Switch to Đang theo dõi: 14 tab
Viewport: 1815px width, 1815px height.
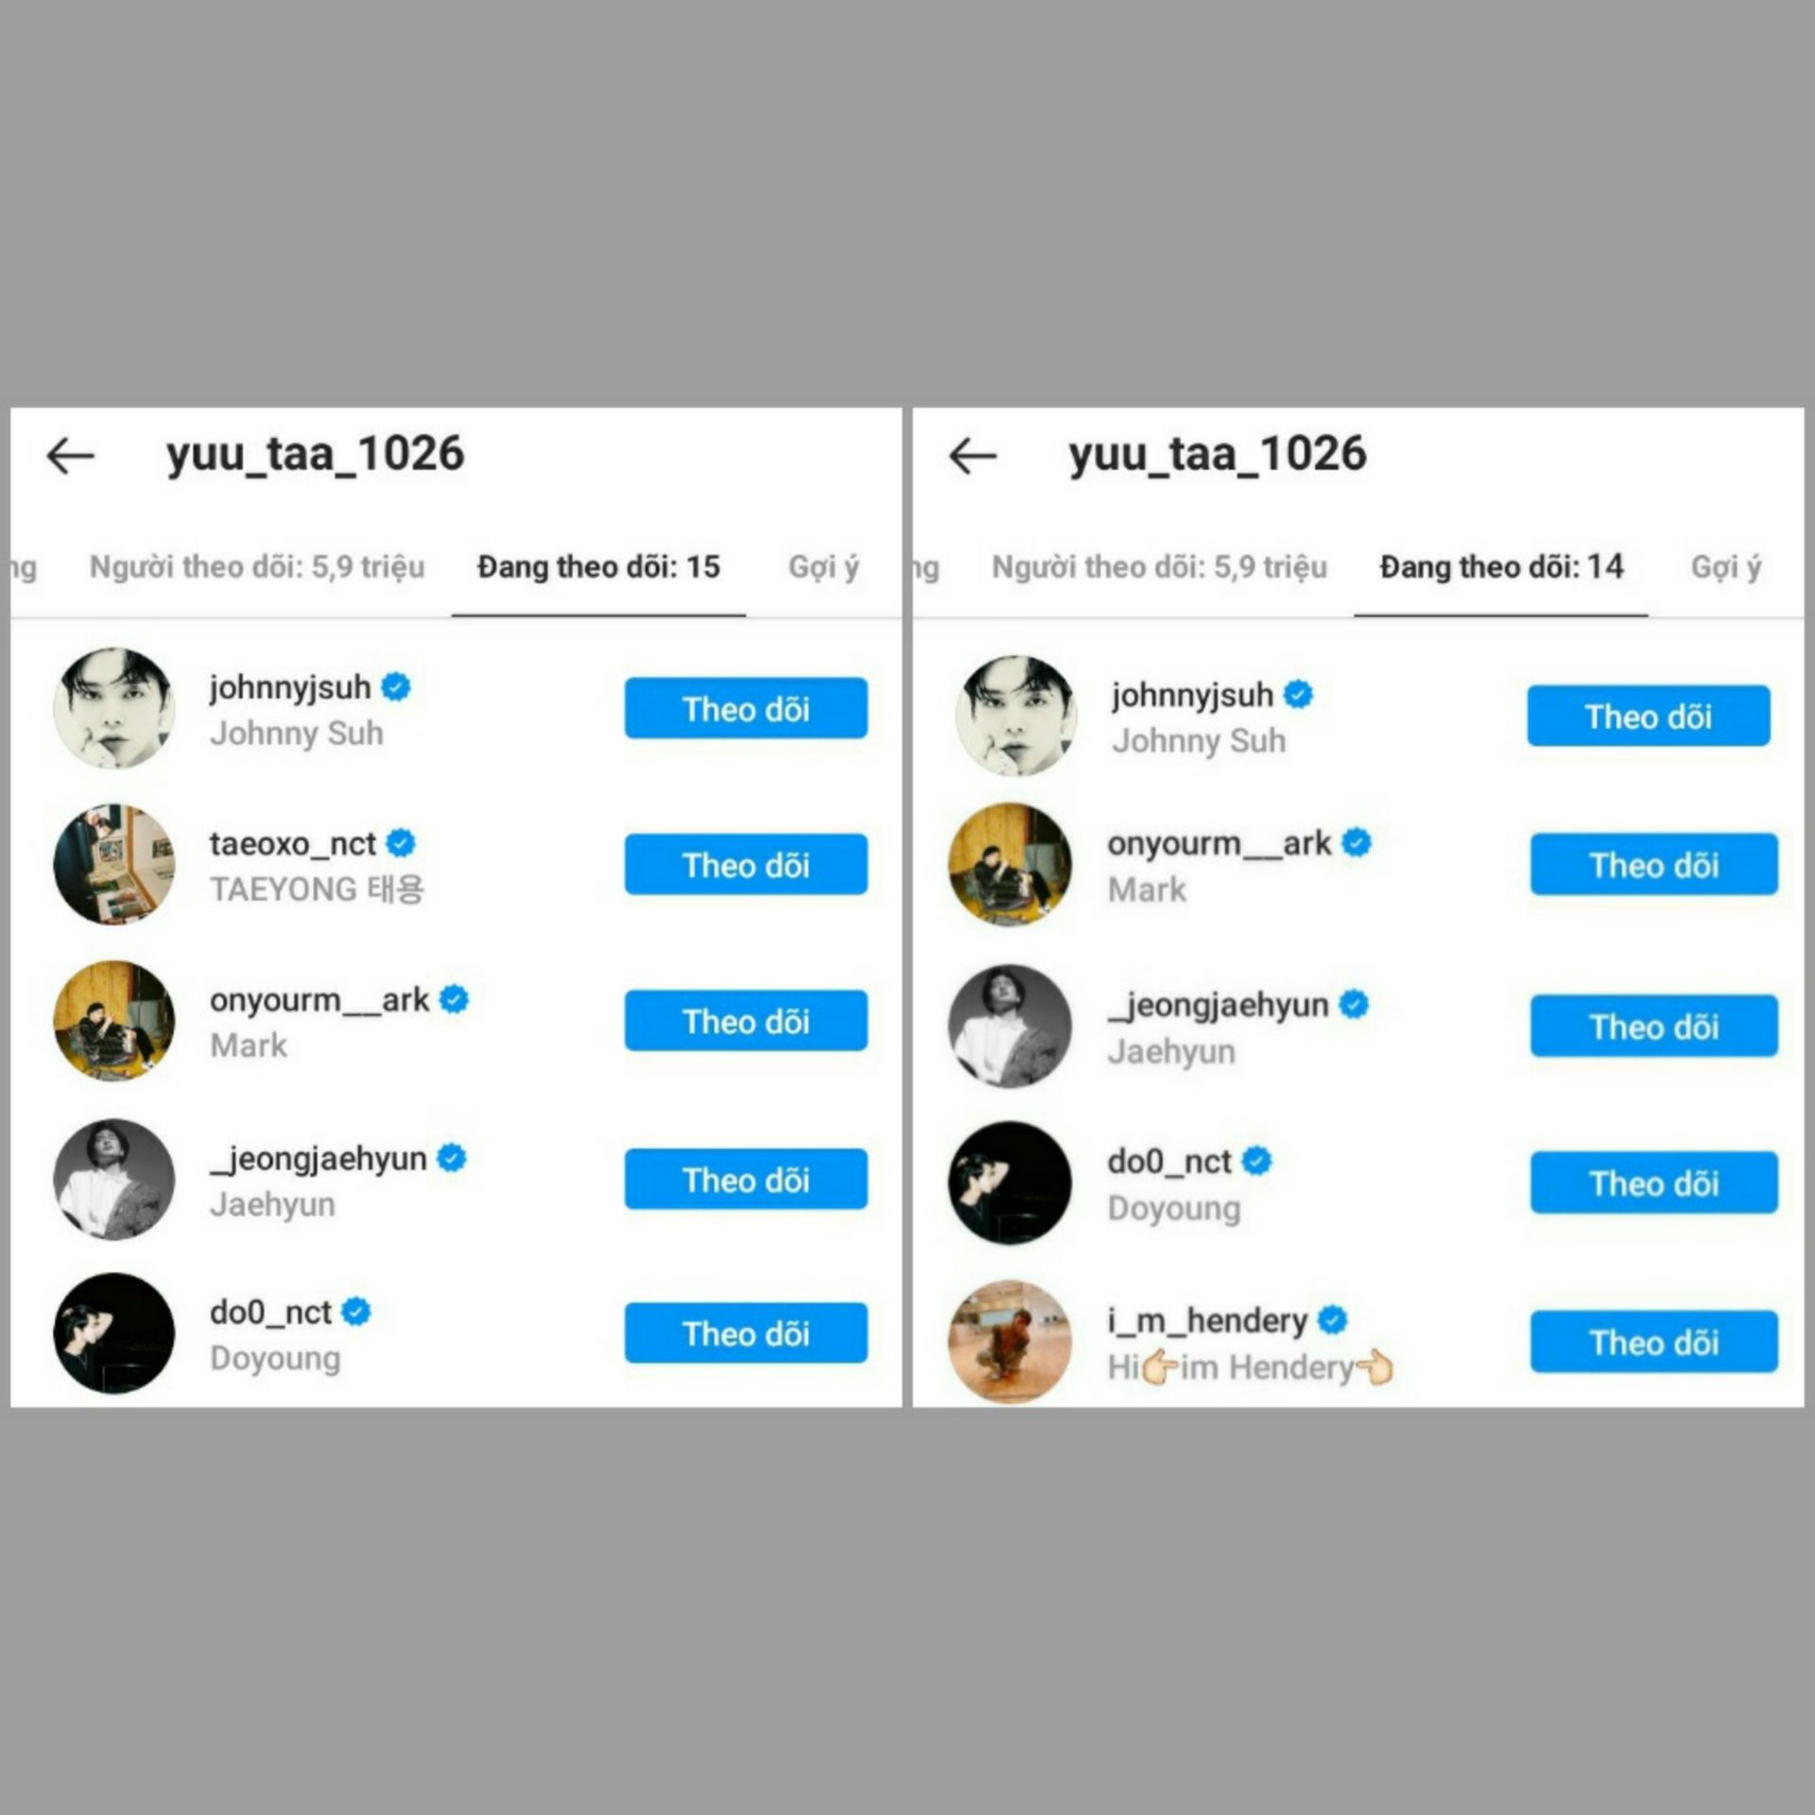[x=1501, y=567]
